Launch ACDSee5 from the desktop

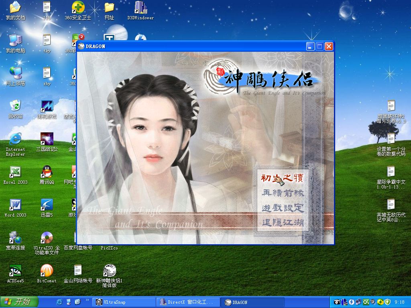(x=16, y=274)
